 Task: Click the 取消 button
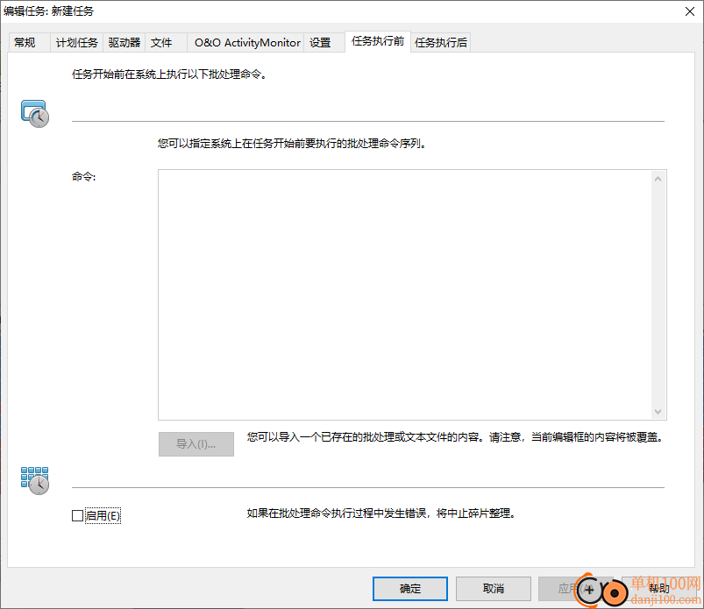click(494, 588)
